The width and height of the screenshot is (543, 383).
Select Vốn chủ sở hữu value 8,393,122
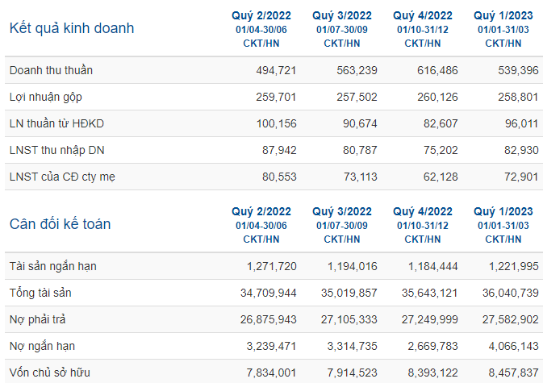(x=433, y=373)
